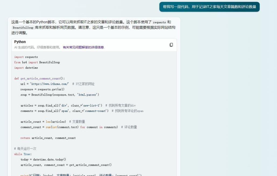Click the 'requests' inline code tag

coord(159,22)
